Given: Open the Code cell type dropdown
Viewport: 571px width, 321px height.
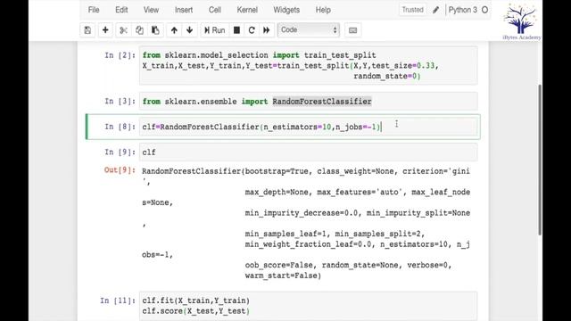Looking at the screenshot, I should point(309,29).
